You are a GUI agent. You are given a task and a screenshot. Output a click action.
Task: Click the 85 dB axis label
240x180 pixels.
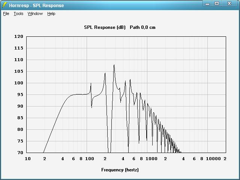(x=20, y=118)
